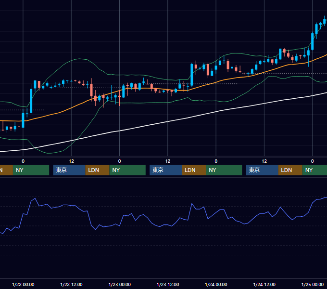
Task: Click the 1/24 00:00 date label
Action: point(216,284)
